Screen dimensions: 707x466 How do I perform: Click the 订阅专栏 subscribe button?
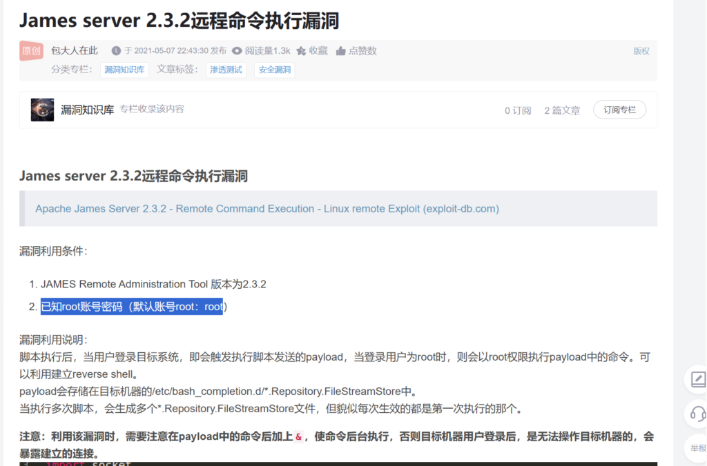pyautogui.click(x=619, y=110)
